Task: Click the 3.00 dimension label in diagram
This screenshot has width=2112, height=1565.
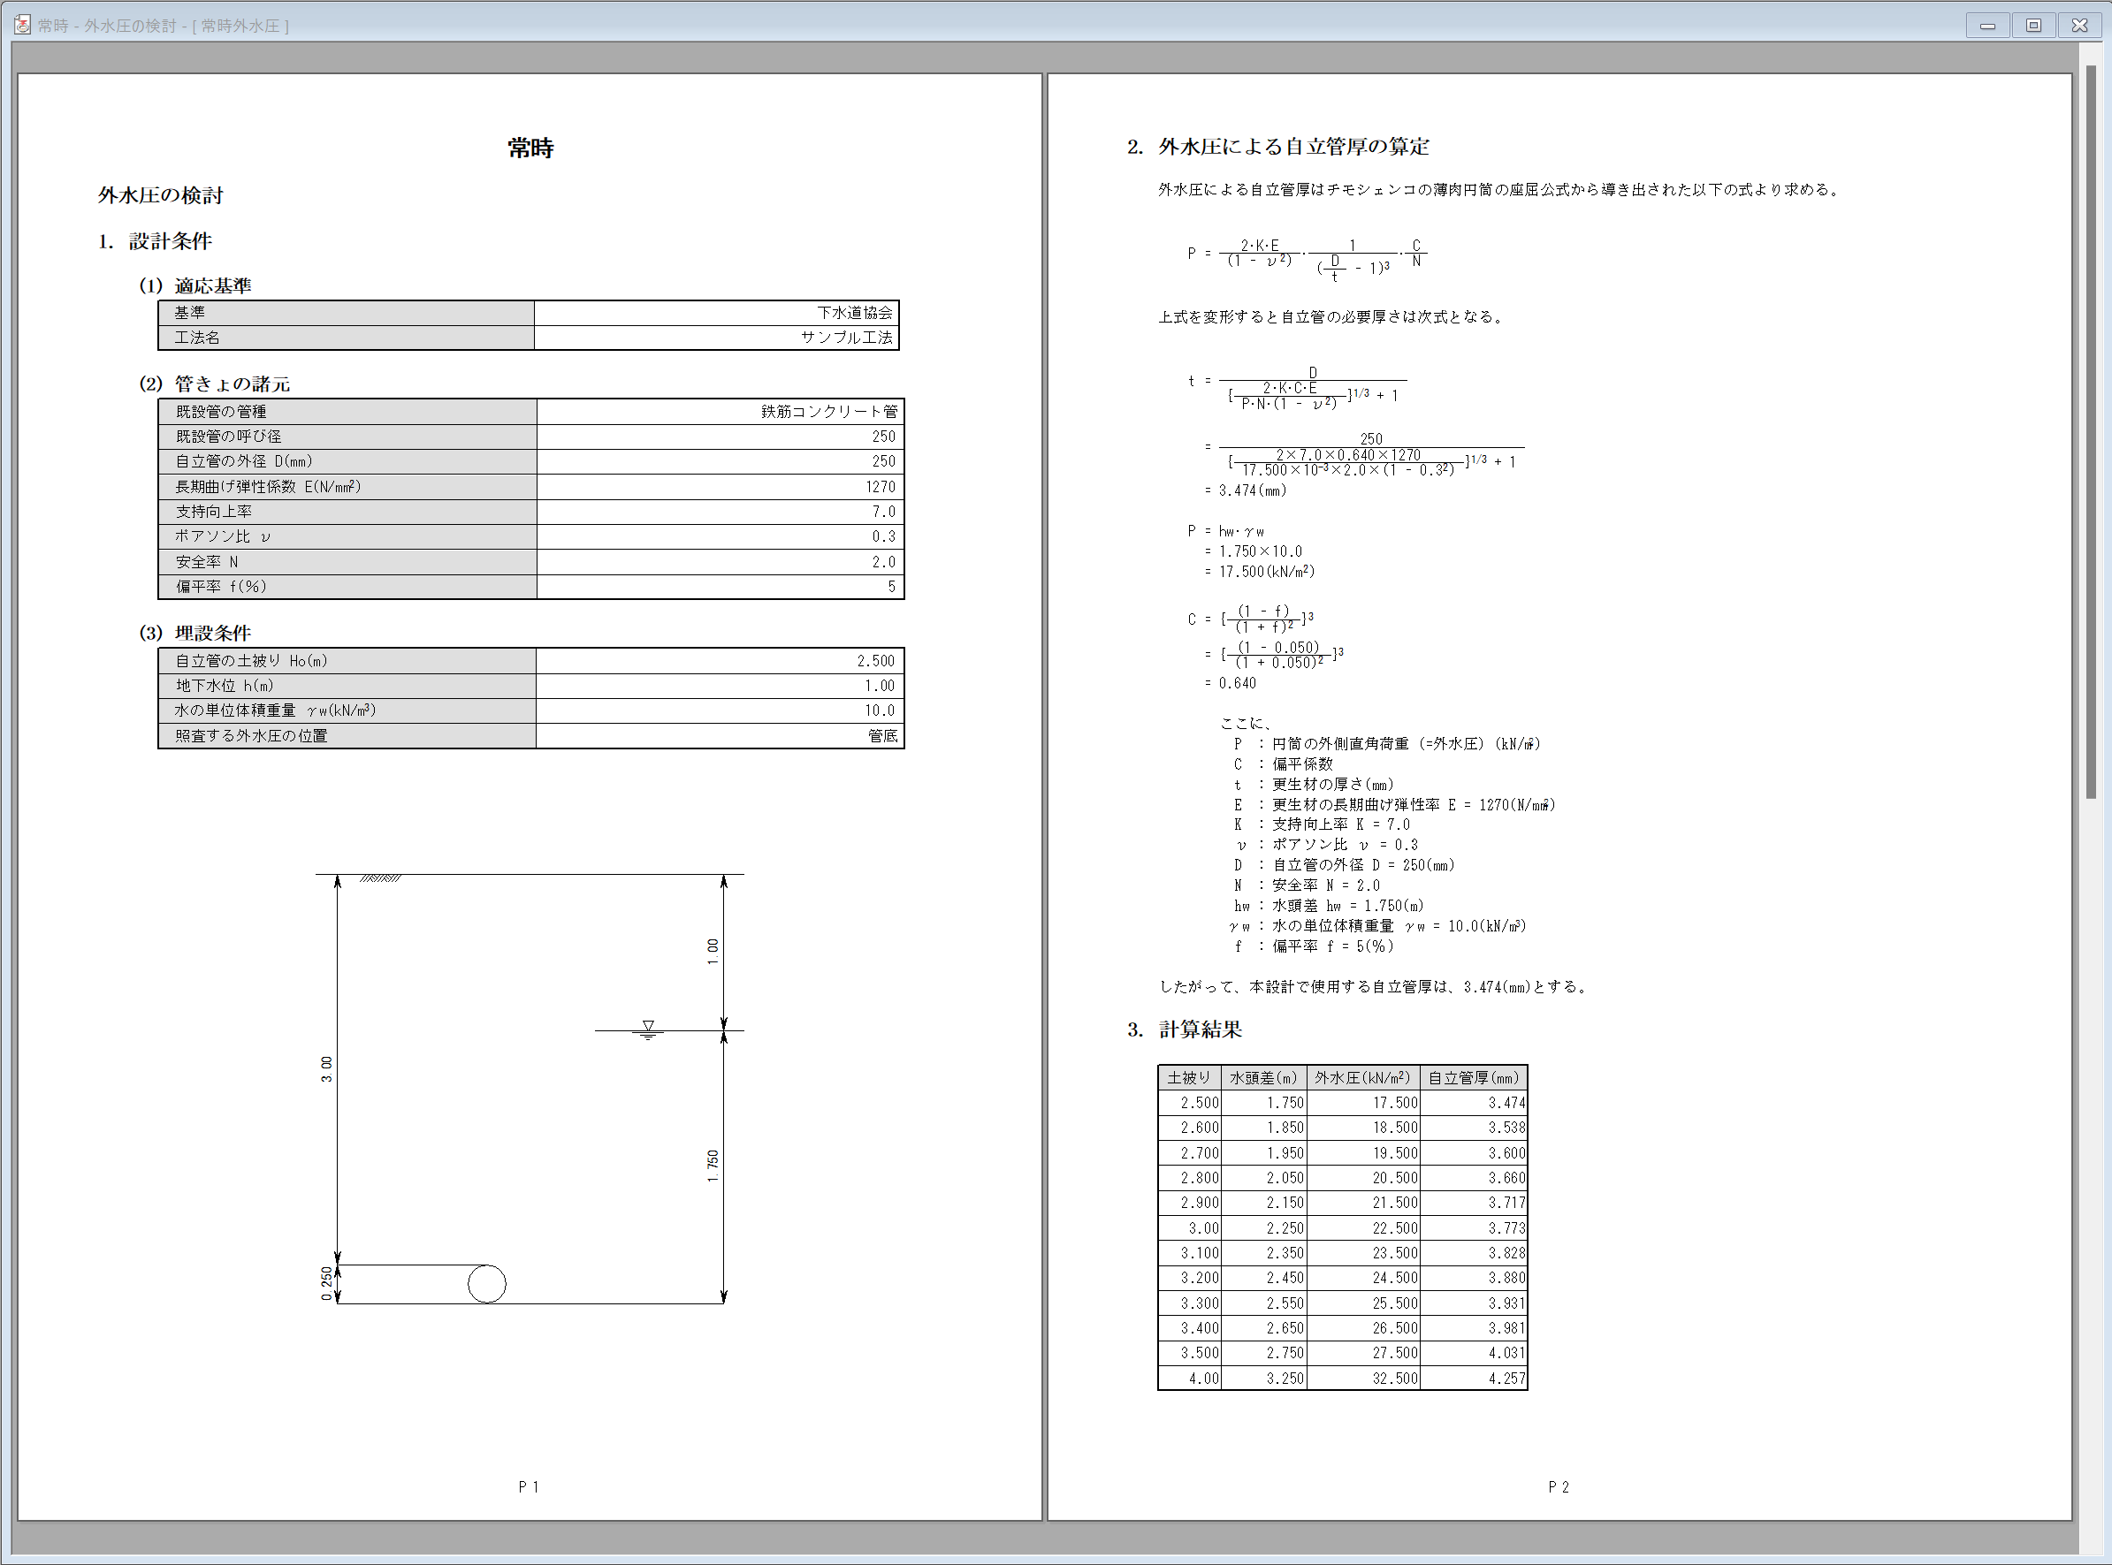Action: pos(327,1069)
